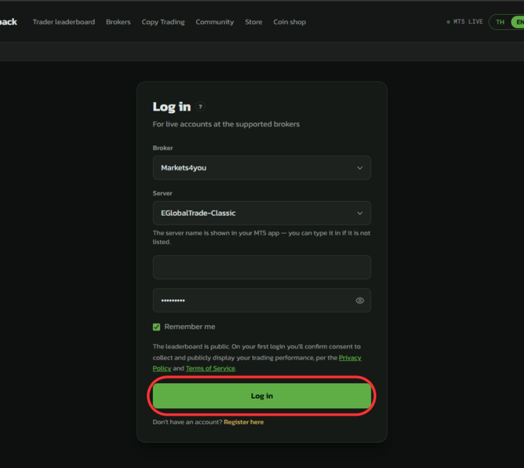Switch language to TH
The image size is (524, 468).
(x=500, y=22)
